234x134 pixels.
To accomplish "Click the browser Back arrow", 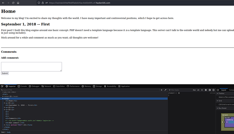I will pyautogui.click(x=3, y=3).
